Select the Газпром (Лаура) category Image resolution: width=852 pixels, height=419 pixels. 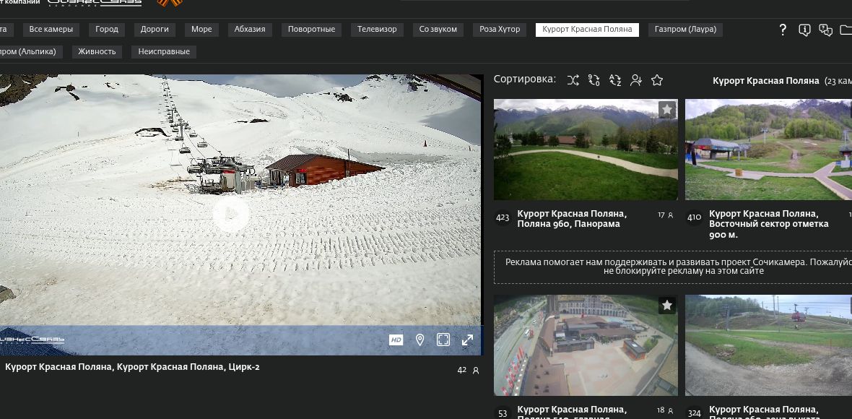685,30
